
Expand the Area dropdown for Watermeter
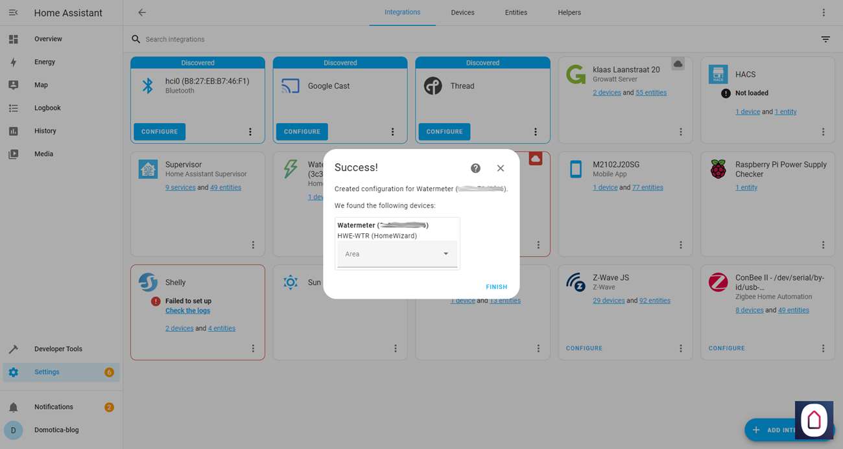397,254
